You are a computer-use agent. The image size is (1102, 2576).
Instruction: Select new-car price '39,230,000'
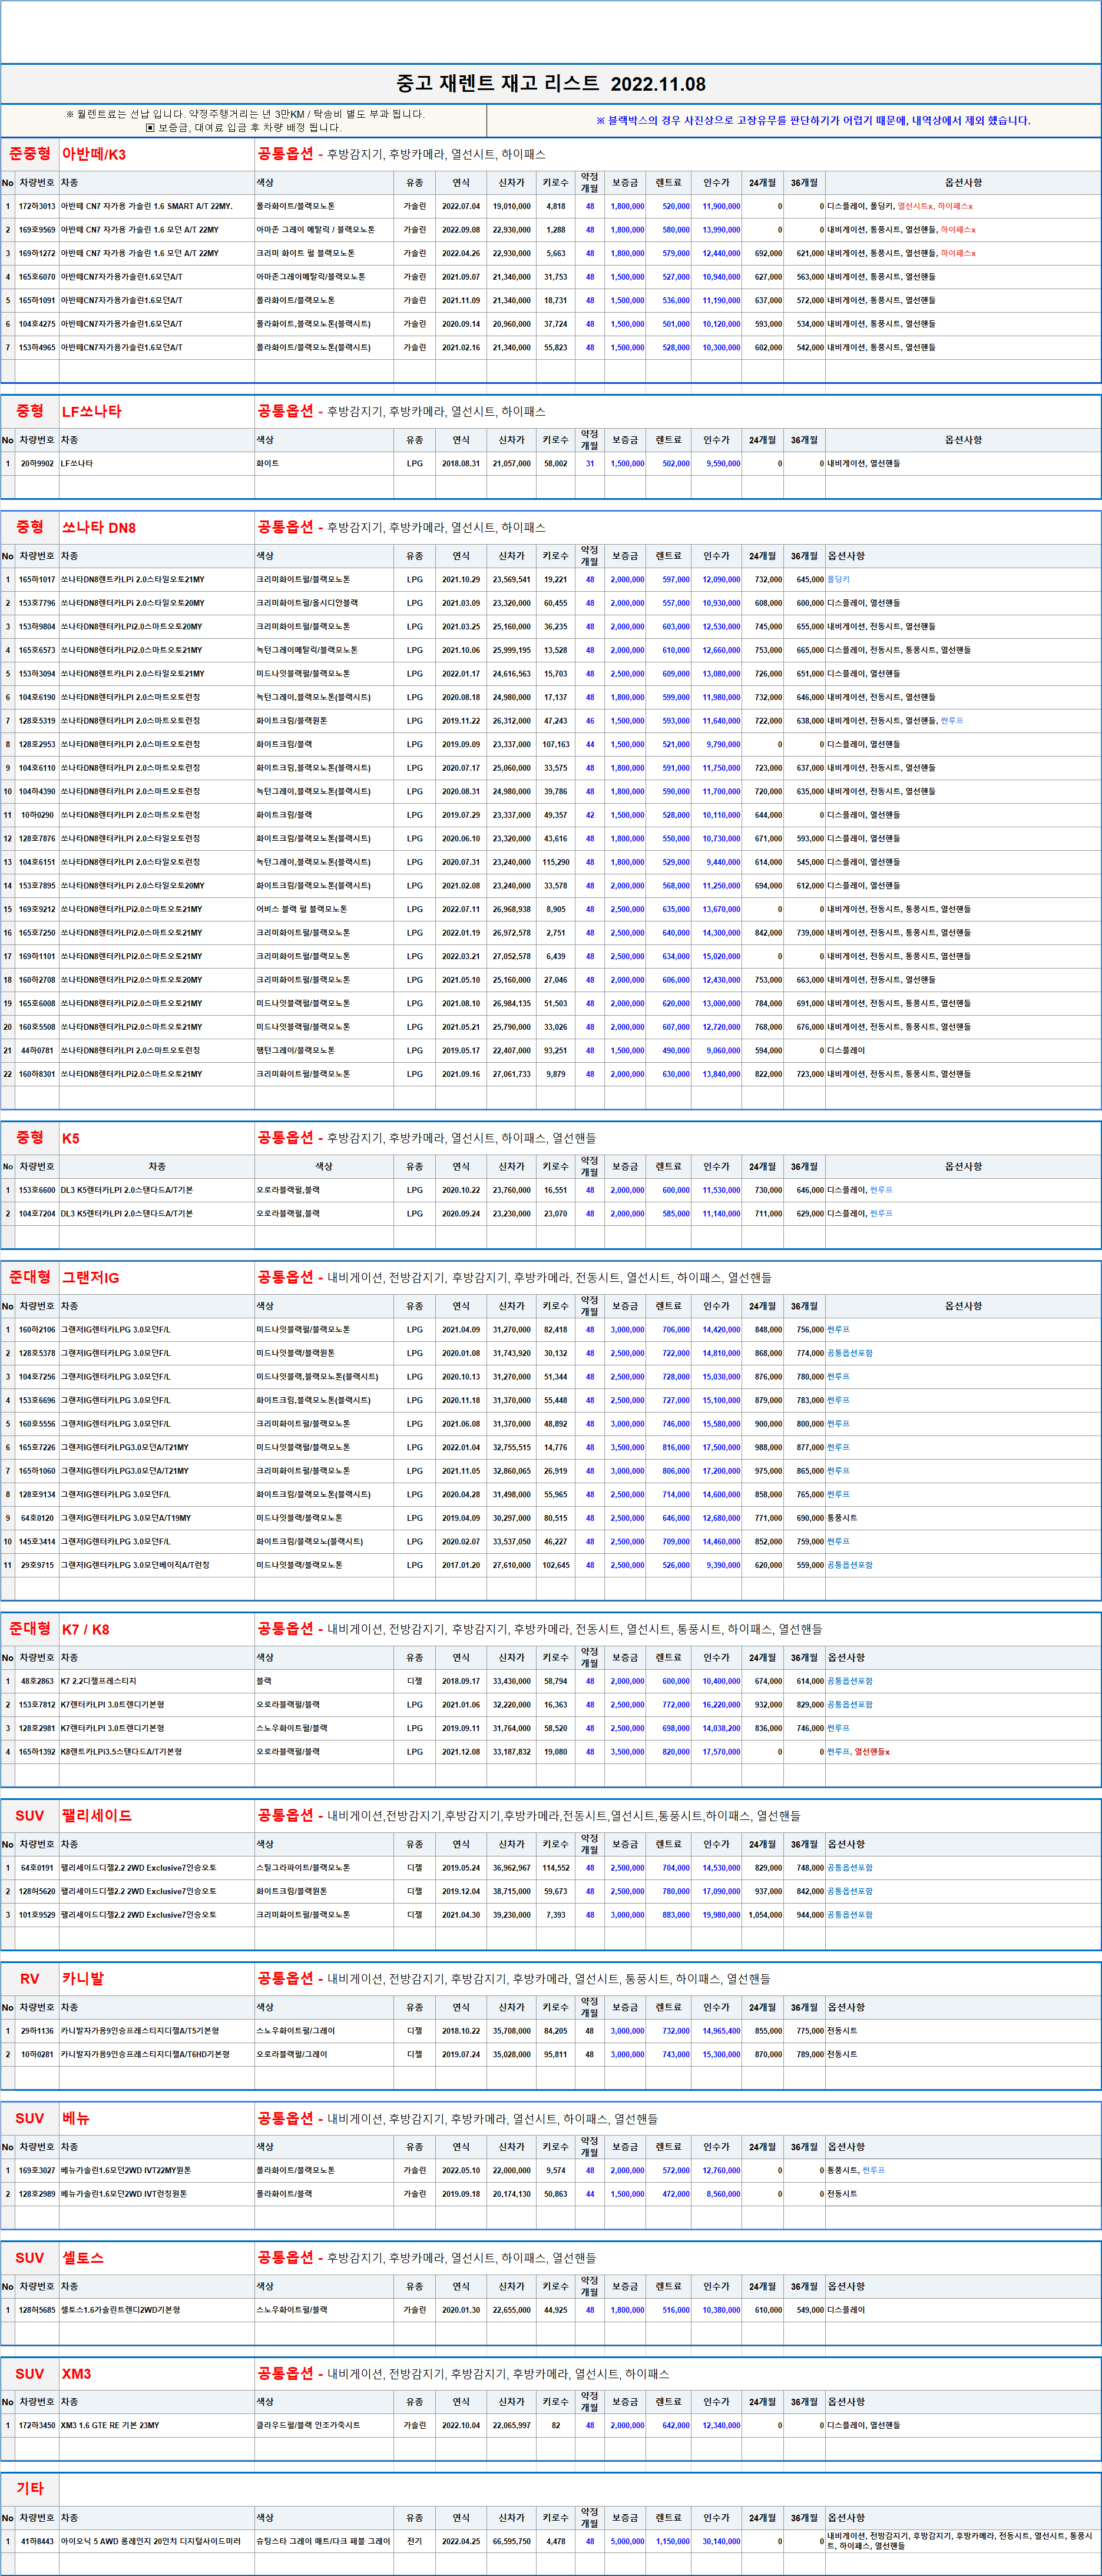point(511,1915)
